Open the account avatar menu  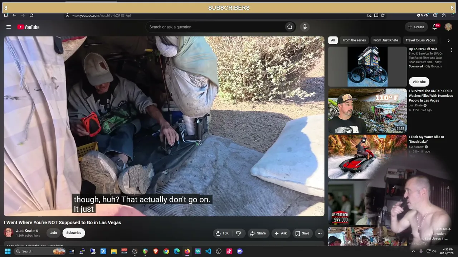pyautogui.click(x=448, y=27)
